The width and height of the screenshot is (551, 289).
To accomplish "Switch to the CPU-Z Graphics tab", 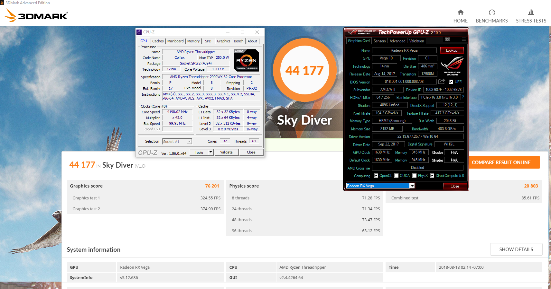I will [224, 41].
